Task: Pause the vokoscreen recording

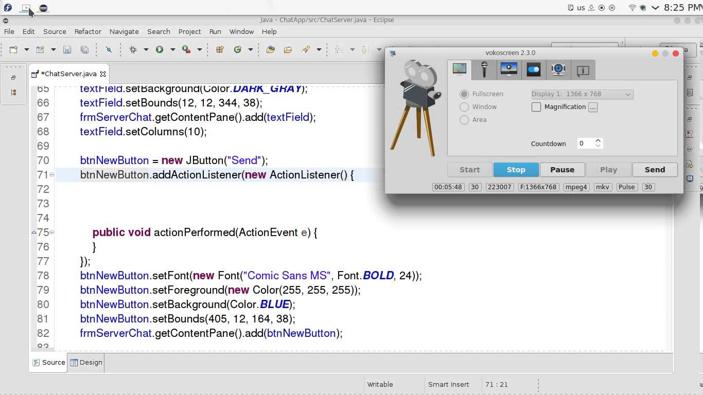Action: click(x=562, y=169)
